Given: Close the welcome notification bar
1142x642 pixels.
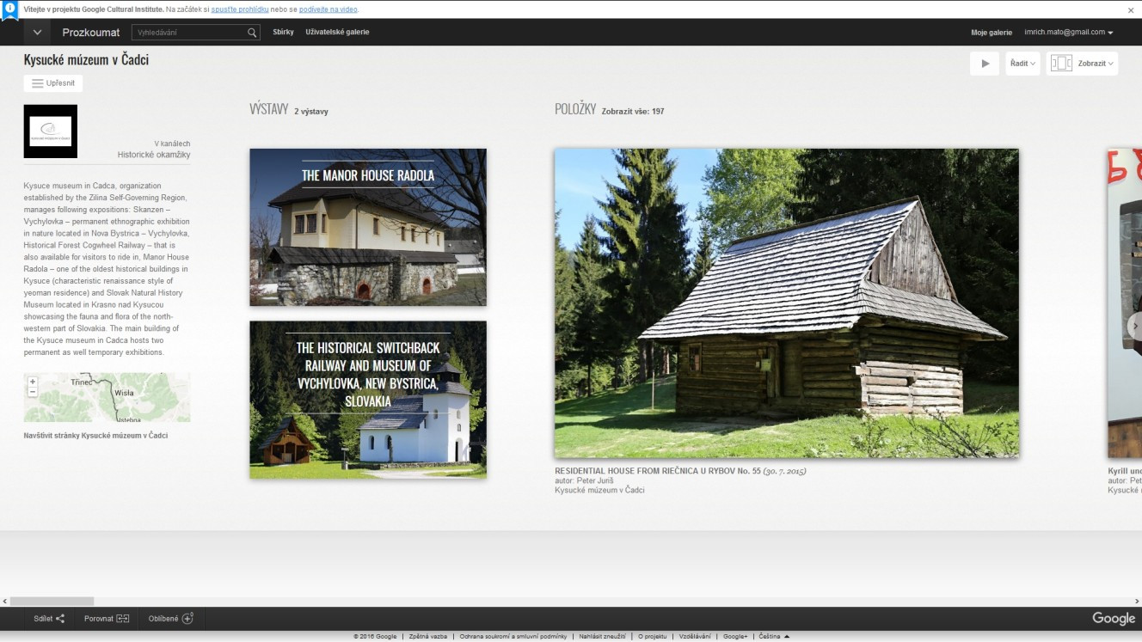Looking at the screenshot, I should (x=1131, y=10).
